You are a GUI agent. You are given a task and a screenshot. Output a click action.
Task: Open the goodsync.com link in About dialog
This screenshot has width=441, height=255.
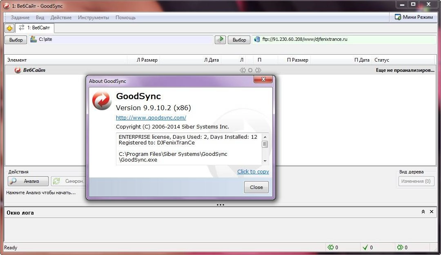(x=151, y=118)
